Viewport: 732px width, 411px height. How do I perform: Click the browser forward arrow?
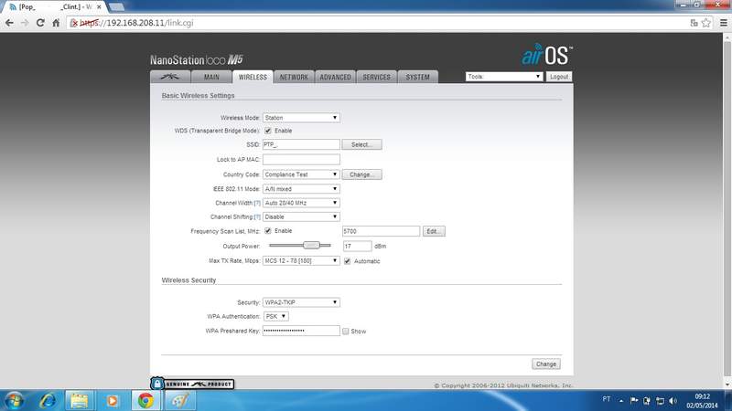tap(25, 23)
